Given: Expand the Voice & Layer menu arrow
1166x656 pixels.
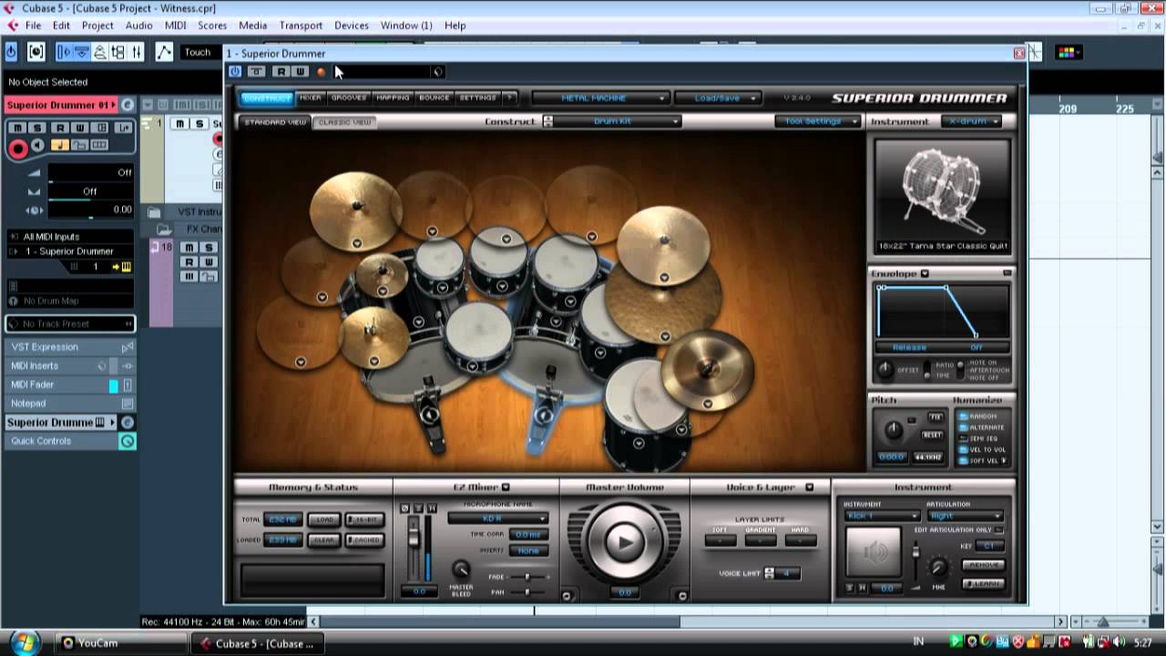Looking at the screenshot, I should click(809, 487).
